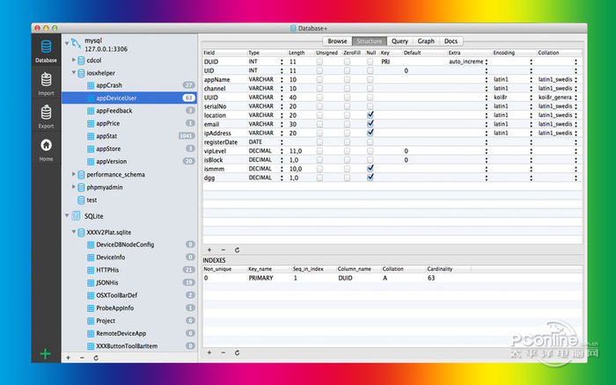The width and height of the screenshot is (616, 385).
Task: Click the PRIMARY index row in INDEXES
Action: (x=260, y=278)
